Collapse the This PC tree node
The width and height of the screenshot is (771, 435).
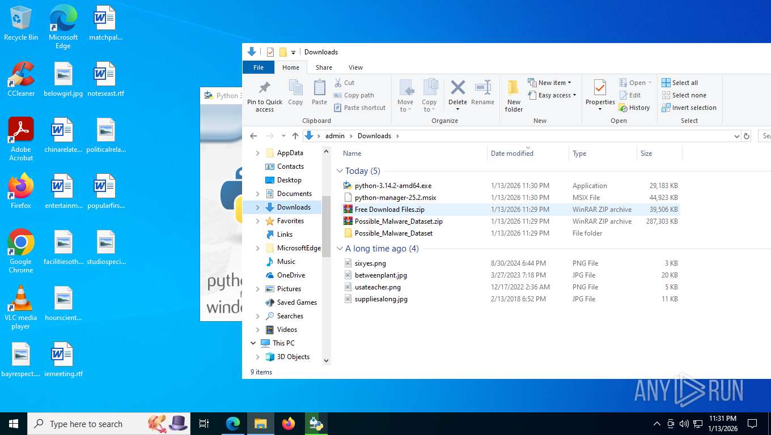(x=253, y=343)
